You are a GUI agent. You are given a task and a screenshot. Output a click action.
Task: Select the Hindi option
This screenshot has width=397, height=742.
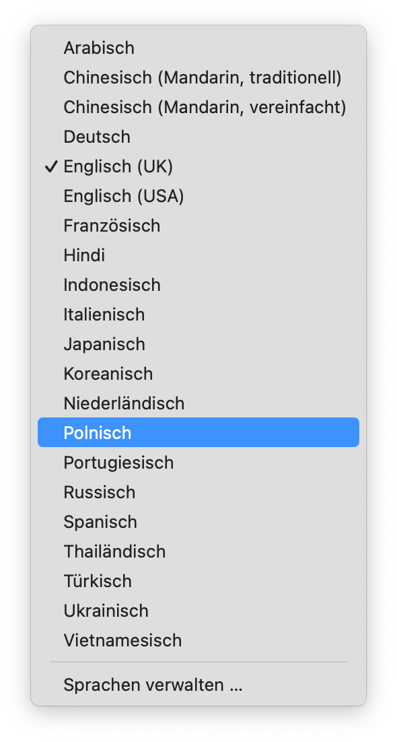pos(199,255)
